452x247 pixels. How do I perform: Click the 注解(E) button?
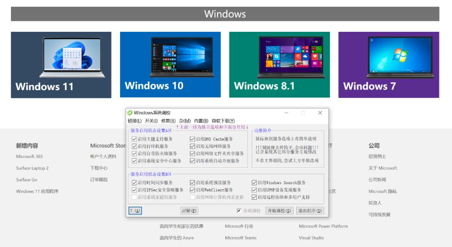point(189,211)
